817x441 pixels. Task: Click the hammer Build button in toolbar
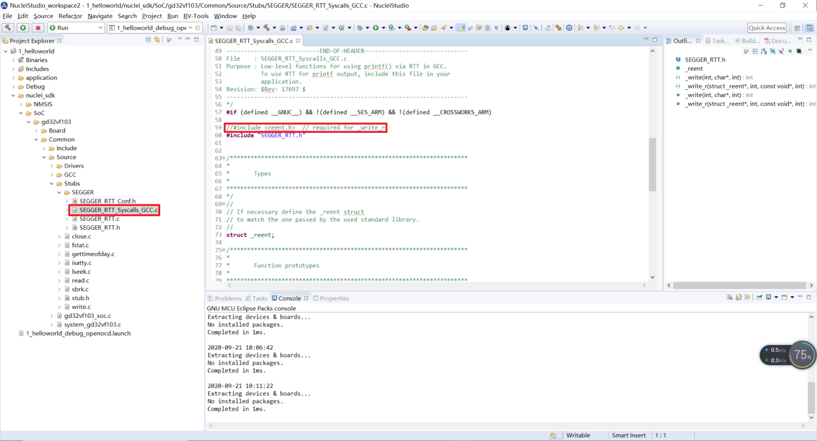tap(8, 28)
